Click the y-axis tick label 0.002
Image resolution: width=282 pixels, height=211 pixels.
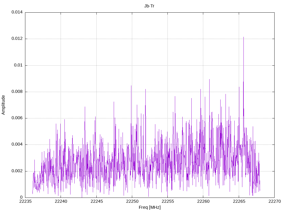tap(17, 171)
